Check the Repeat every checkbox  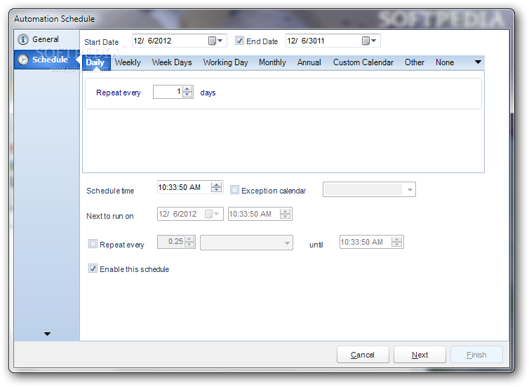tap(93, 244)
